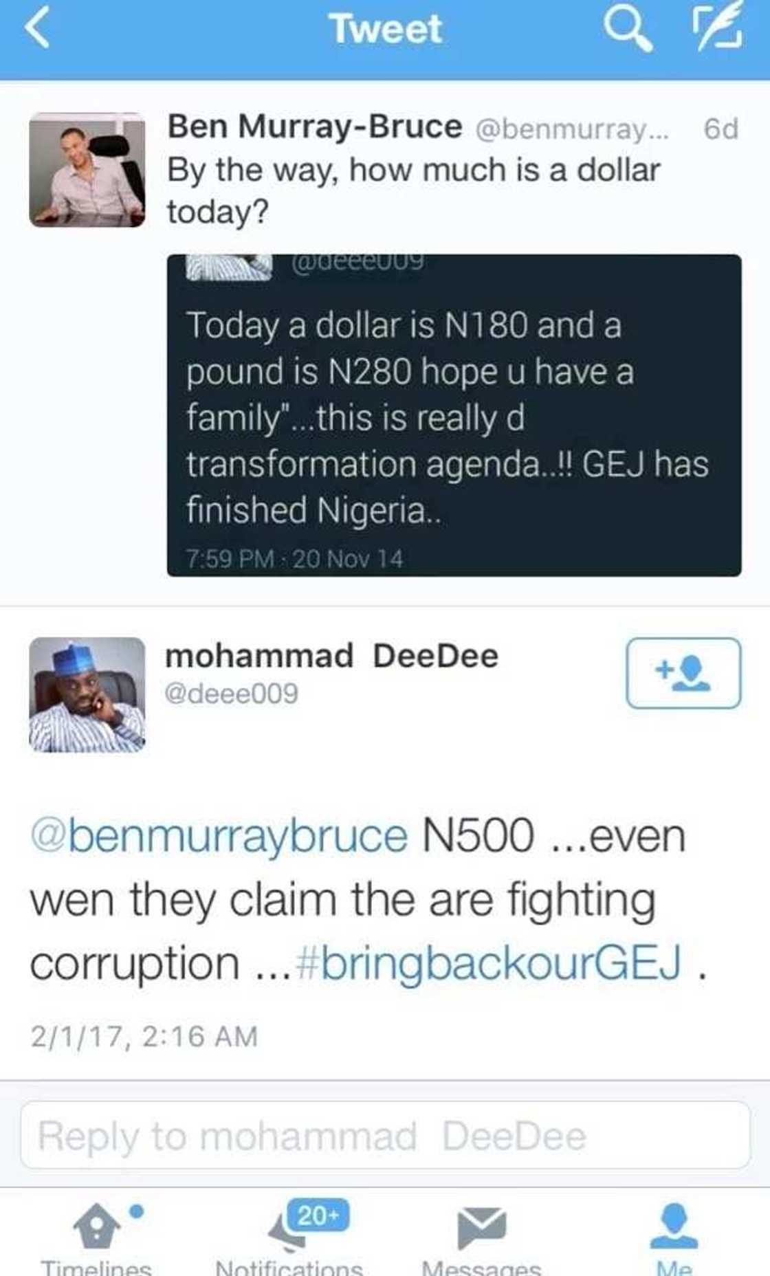Follow mohammad DeeDee using add-user button
Image resolution: width=770 pixels, height=1276 pixels.
pyautogui.click(x=683, y=672)
